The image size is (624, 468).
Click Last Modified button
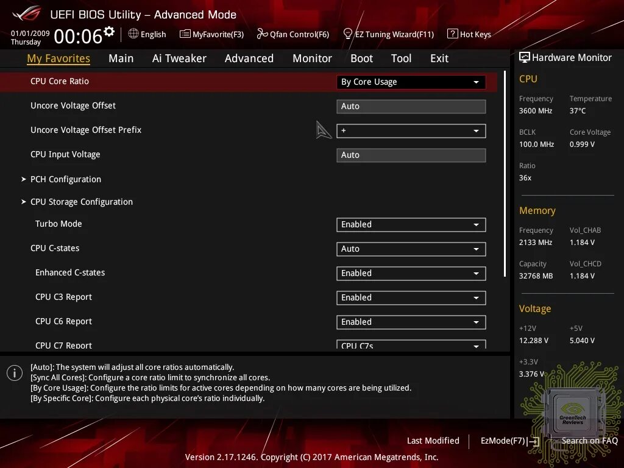[x=433, y=441]
